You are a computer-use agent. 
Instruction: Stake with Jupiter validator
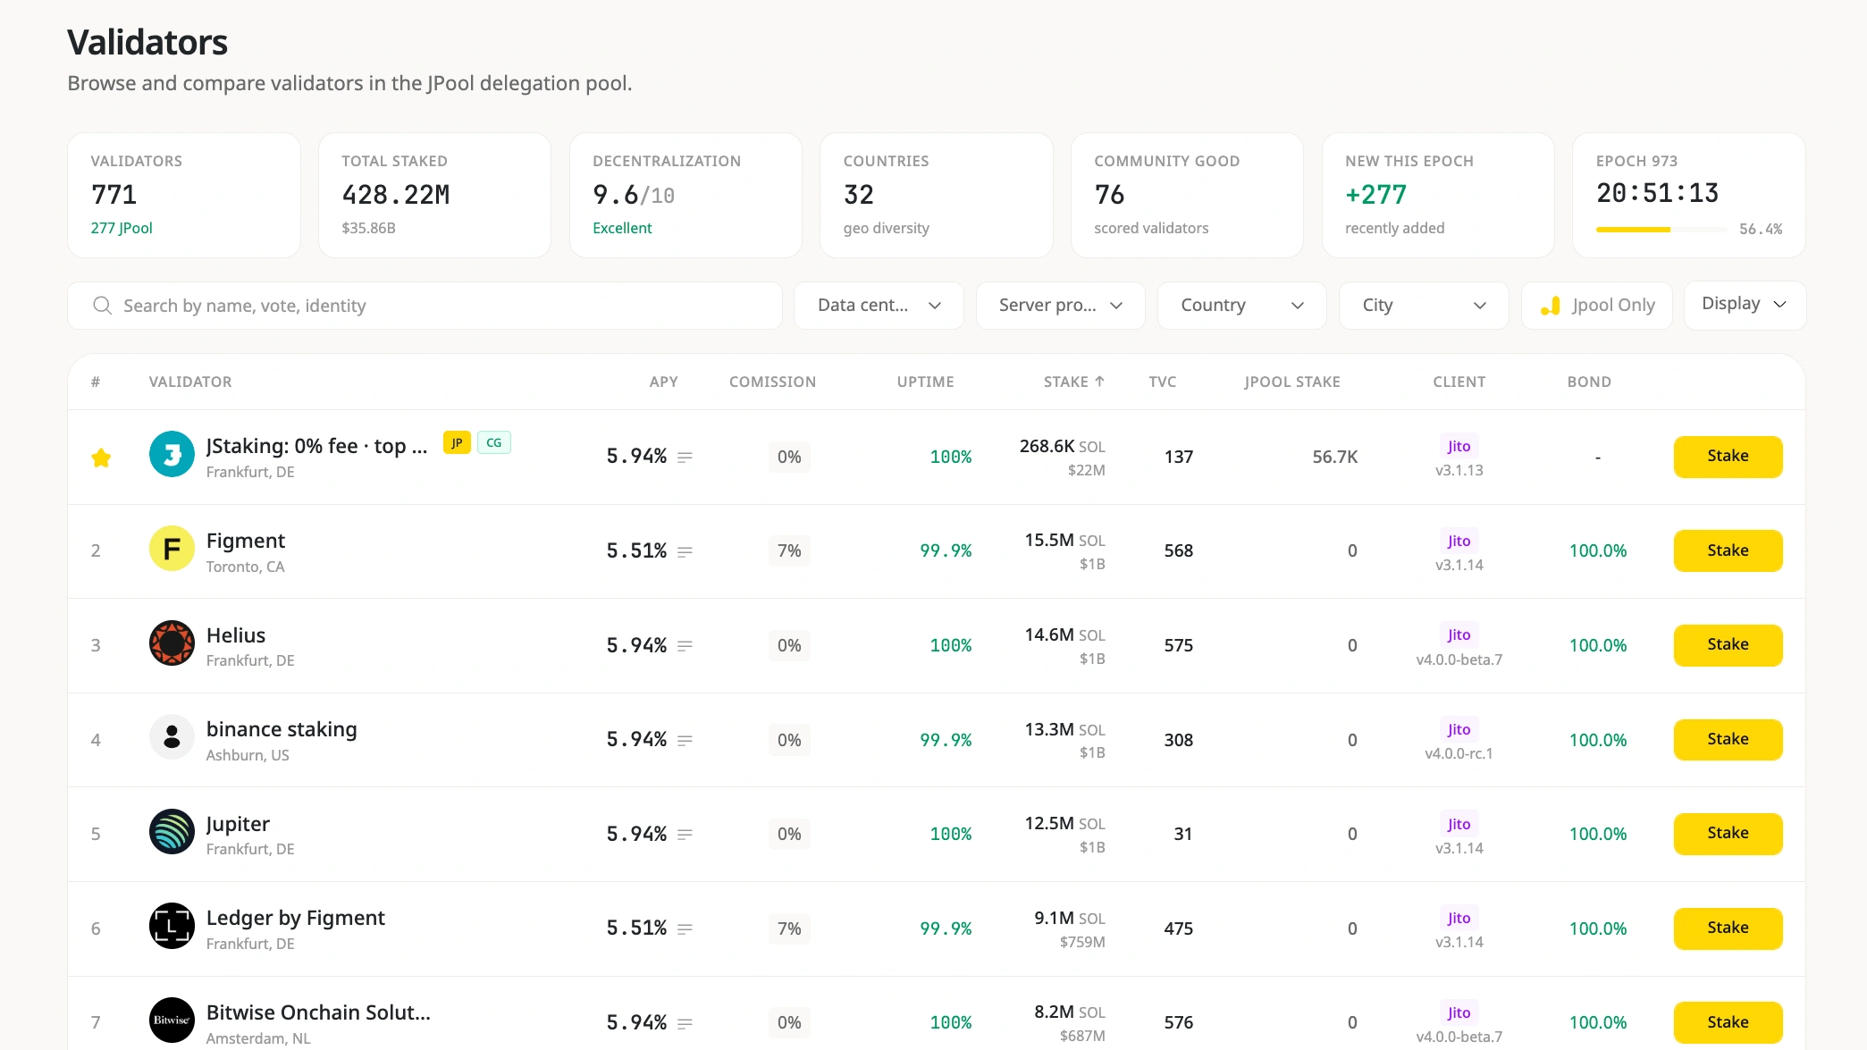tap(1728, 834)
